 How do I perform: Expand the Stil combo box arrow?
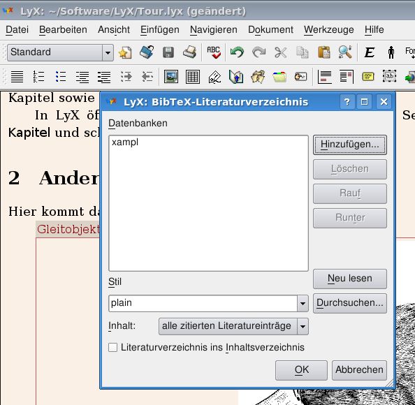(303, 304)
